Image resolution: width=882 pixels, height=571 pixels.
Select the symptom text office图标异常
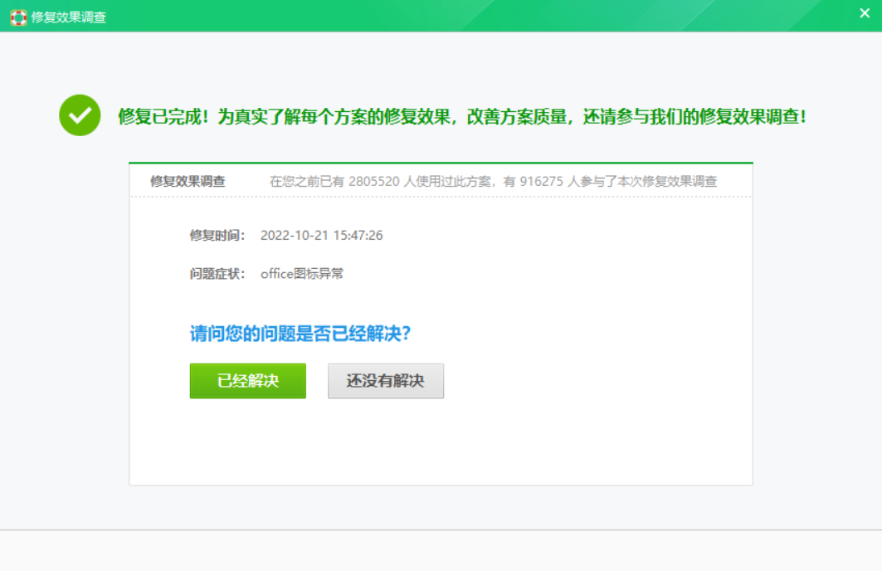(x=302, y=273)
